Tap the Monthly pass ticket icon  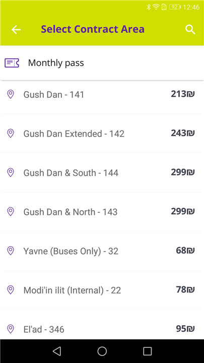coord(12,63)
